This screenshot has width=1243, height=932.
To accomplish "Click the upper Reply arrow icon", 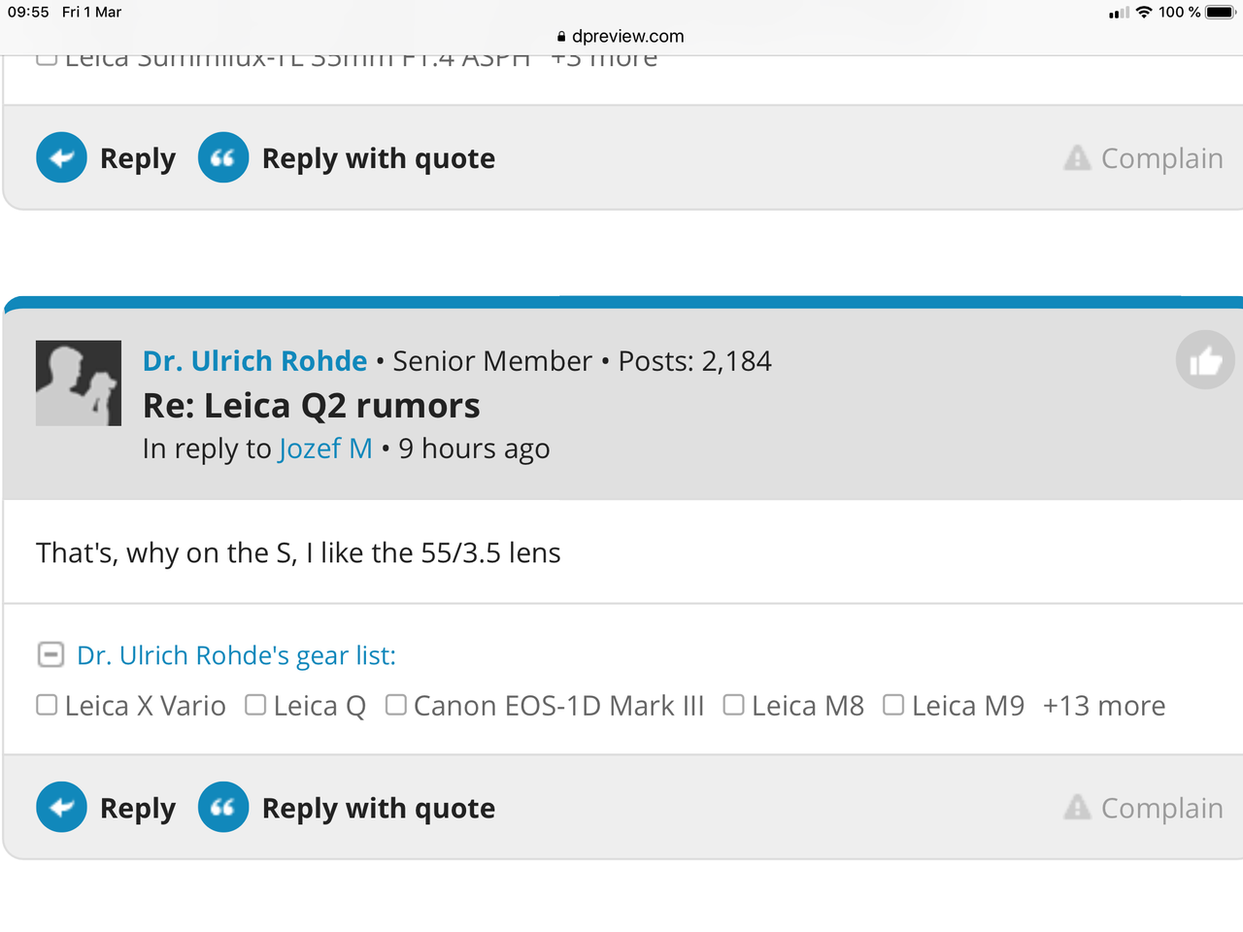I will click(x=61, y=157).
